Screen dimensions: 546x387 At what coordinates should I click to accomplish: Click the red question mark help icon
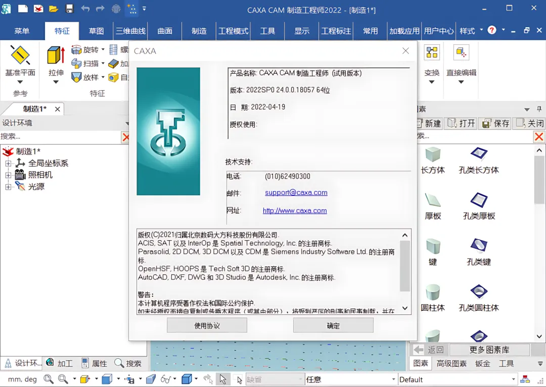click(x=492, y=30)
